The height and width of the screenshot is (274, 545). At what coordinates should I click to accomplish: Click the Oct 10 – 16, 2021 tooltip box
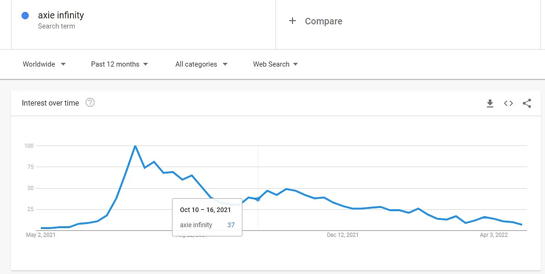point(207,217)
